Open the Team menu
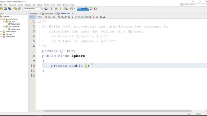 pyautogui.click(x=53, y=5)
